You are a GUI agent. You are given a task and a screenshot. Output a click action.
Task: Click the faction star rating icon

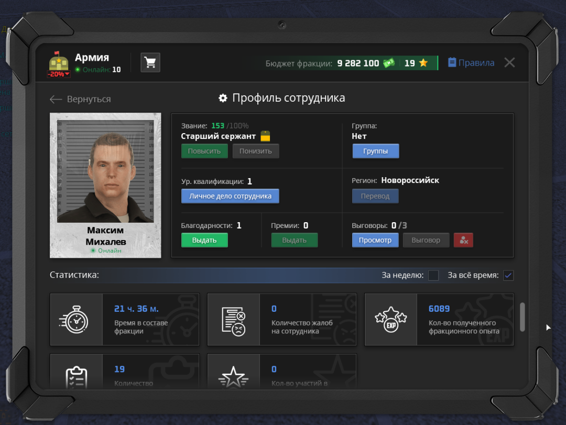click(x=423, y=63)
